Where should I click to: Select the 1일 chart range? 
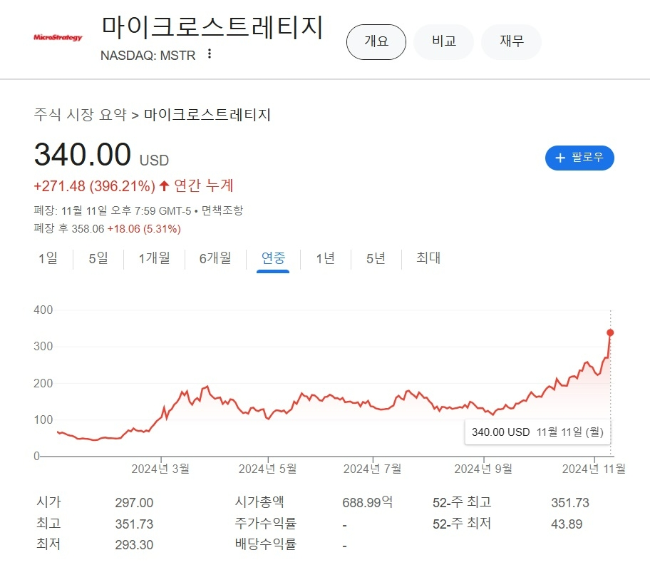point(48,258)
